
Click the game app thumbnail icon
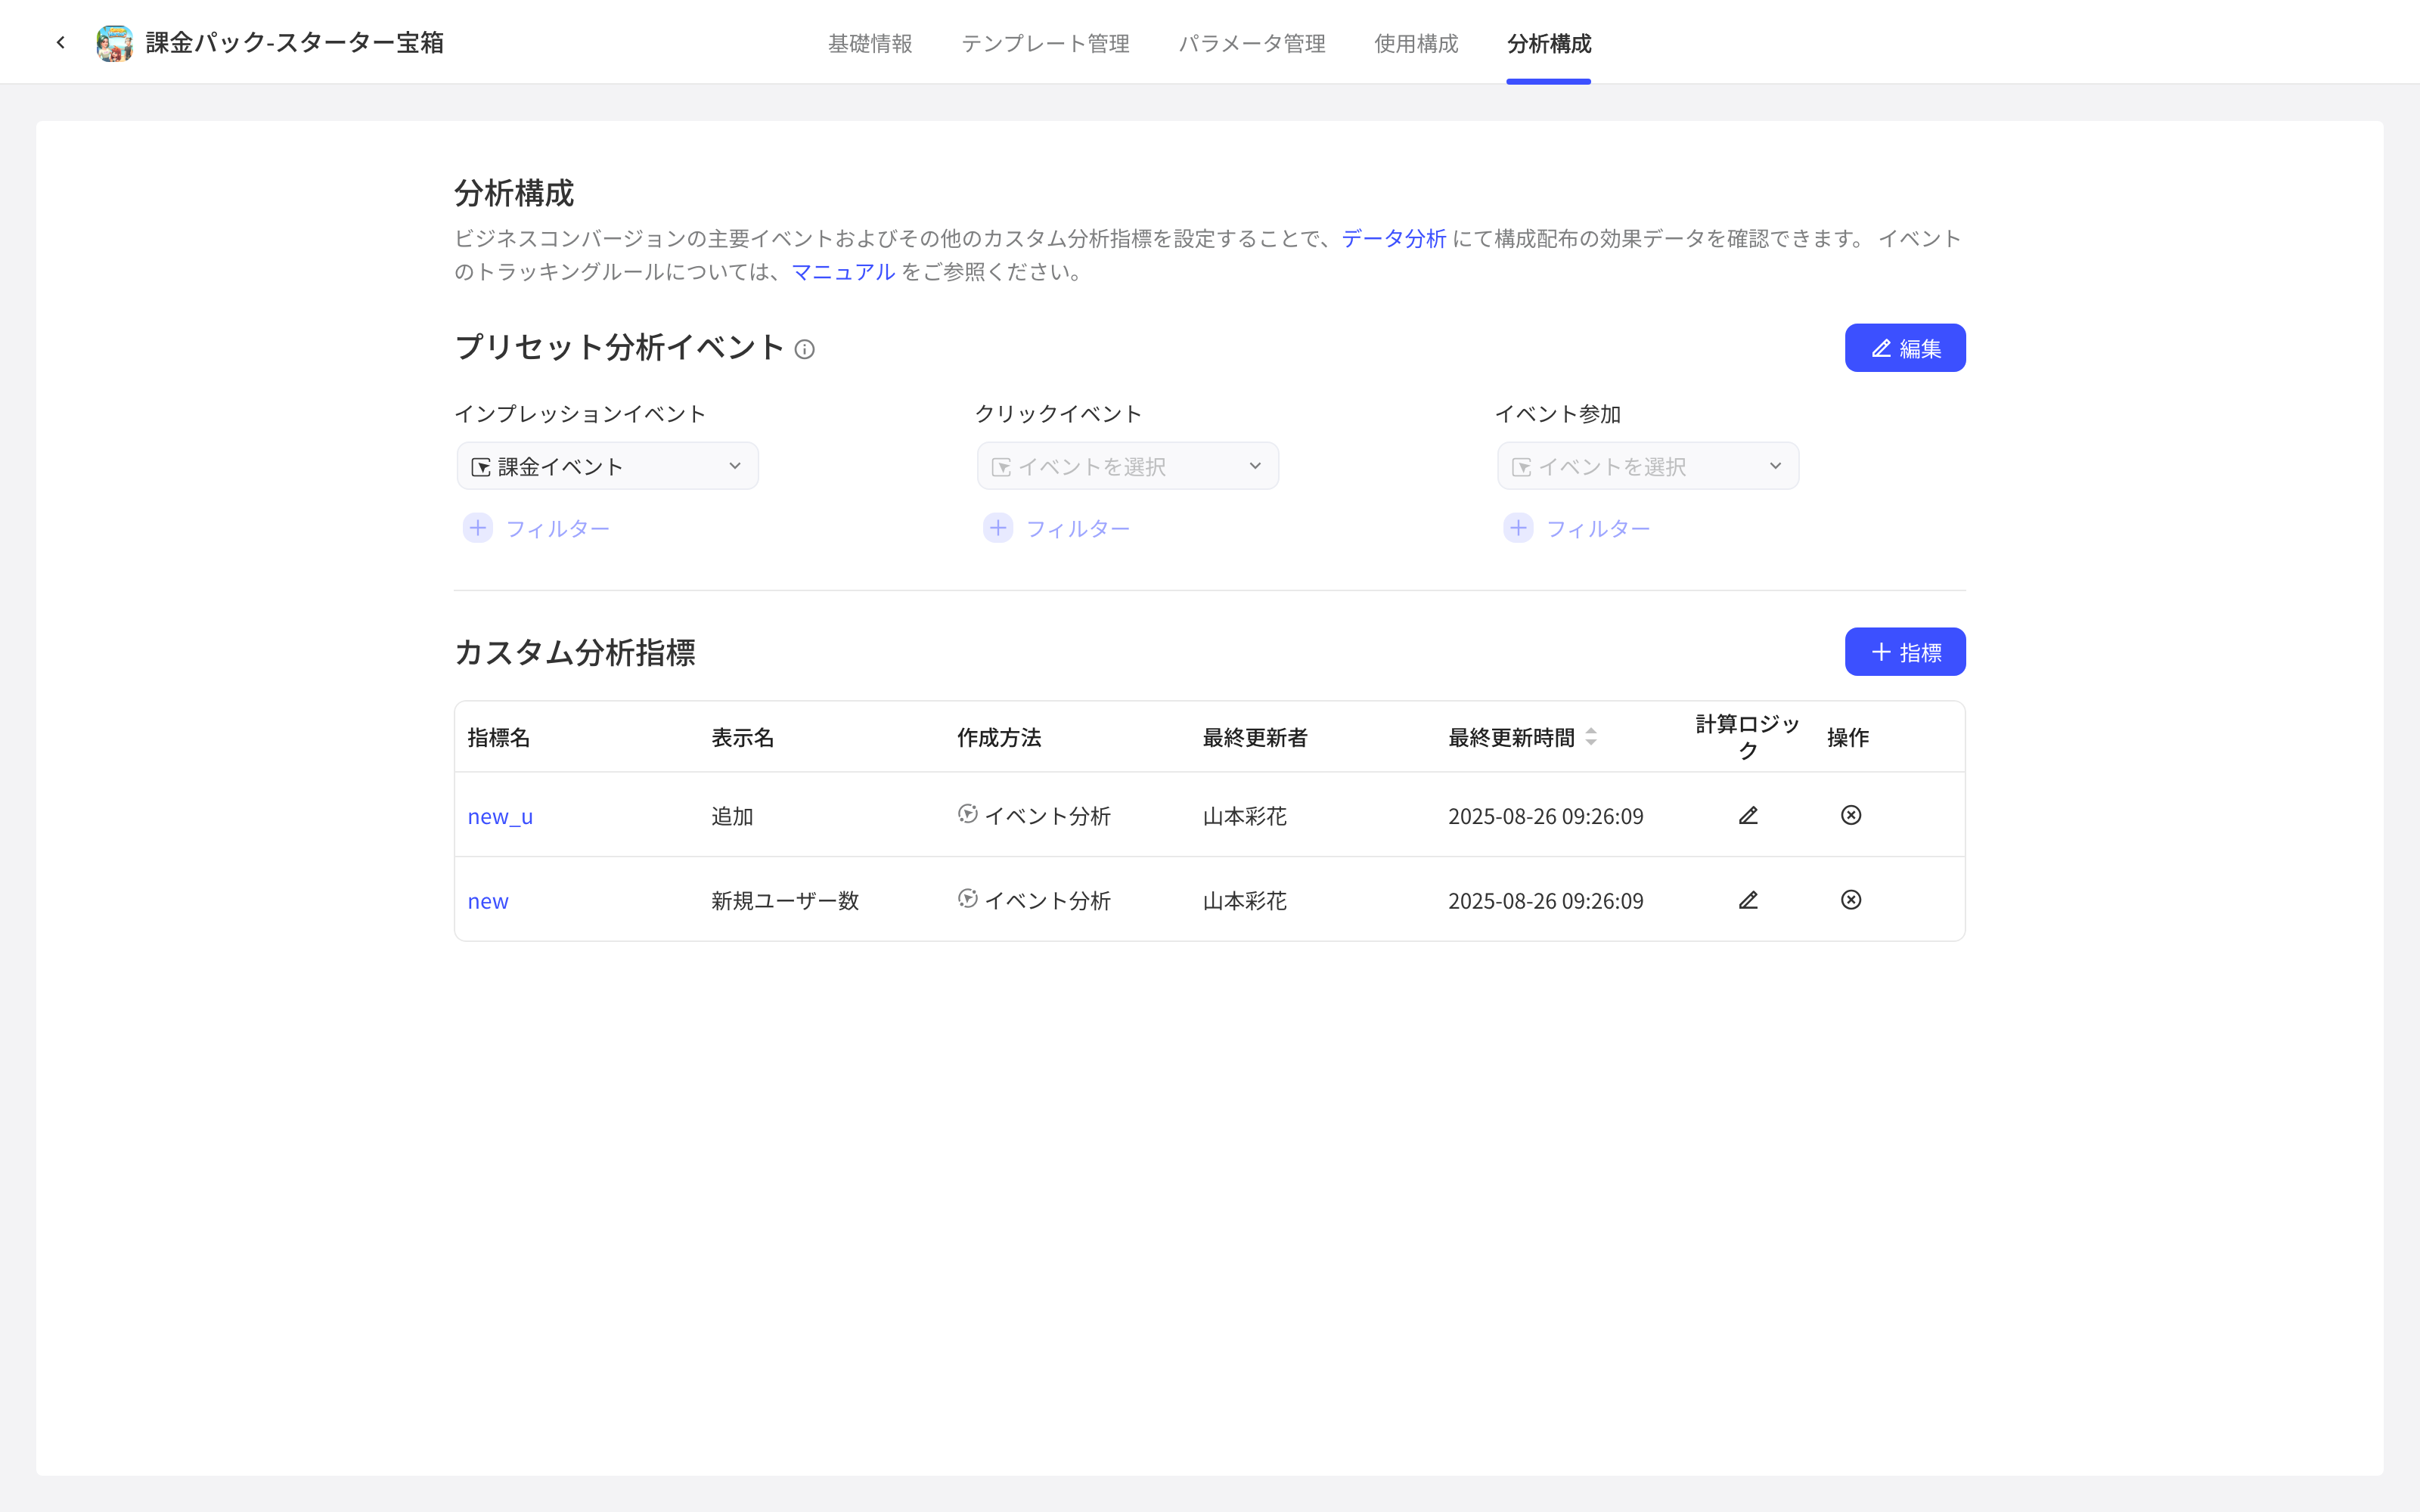pos(115,43)
